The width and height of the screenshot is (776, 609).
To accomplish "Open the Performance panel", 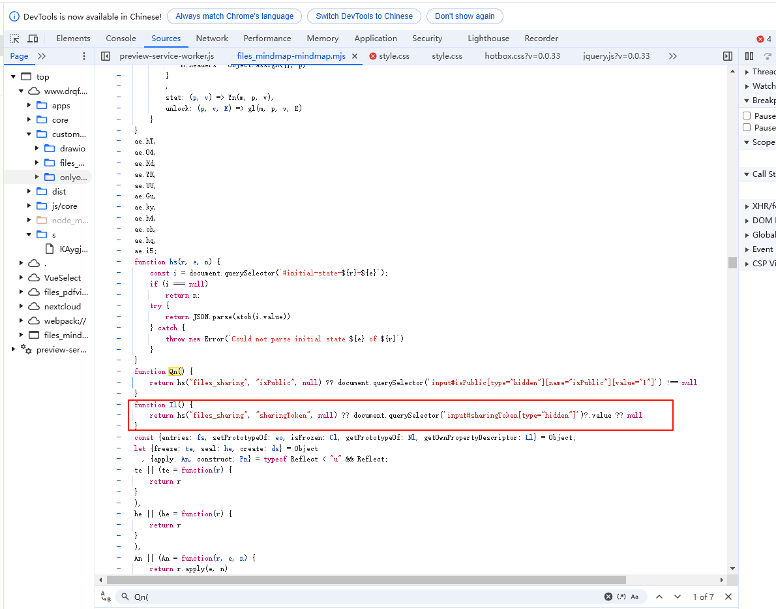I will pyautogui.click(x=267, y=38).
